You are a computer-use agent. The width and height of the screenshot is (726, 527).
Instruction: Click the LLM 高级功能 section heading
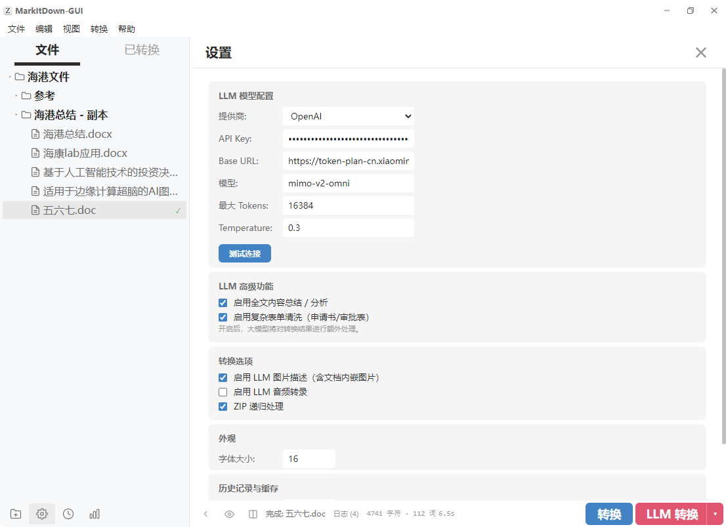246,287
